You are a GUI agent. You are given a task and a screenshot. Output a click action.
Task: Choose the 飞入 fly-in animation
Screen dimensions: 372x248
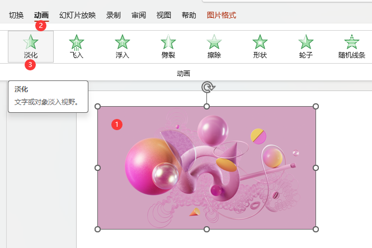click(x=77, y=47)
